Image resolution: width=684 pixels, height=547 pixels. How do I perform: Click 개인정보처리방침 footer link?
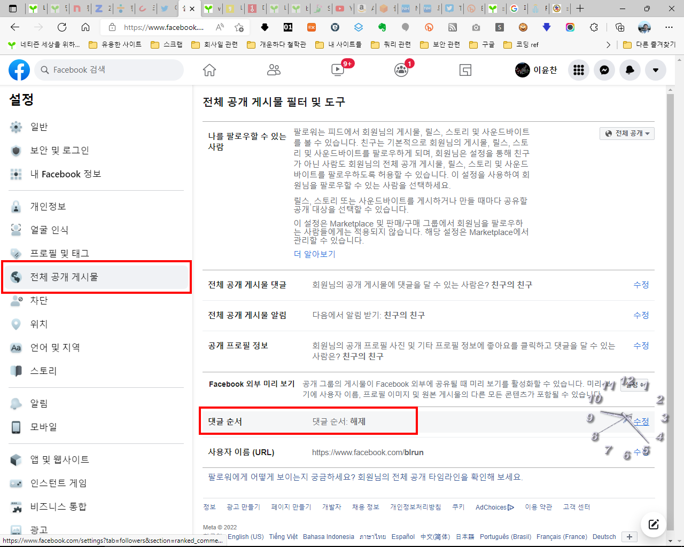pos(415,507)
